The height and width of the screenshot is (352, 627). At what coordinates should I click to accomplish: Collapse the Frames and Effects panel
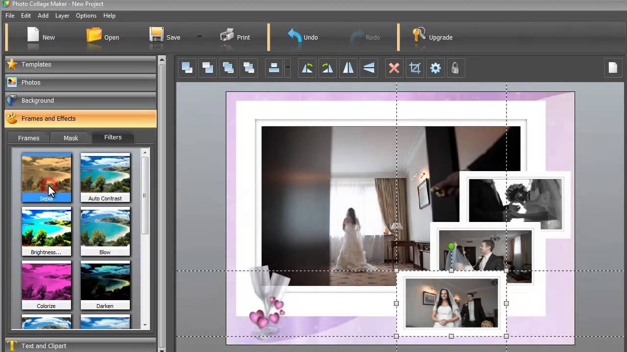tap(80, 119)
